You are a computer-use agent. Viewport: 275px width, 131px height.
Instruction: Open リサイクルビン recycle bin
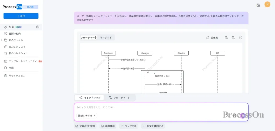pyautogui.click(x=17, y=76)
